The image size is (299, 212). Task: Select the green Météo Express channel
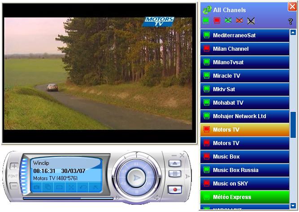[x=245, y=197]
